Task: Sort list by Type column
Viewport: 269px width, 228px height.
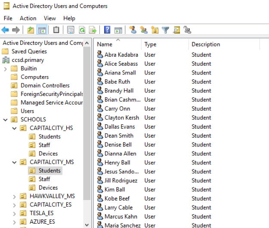Action: tap(165, 44)
